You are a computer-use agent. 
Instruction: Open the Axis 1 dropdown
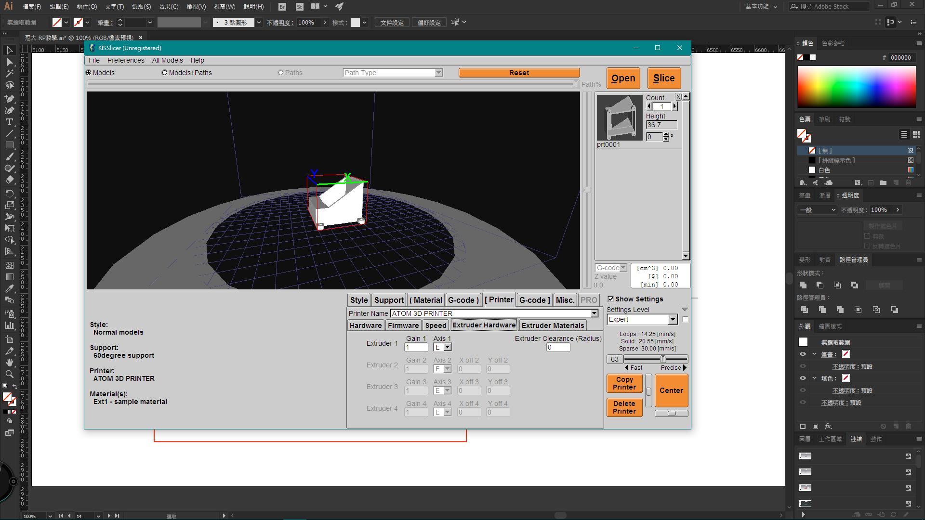(447, 347)
